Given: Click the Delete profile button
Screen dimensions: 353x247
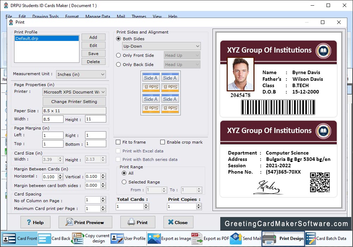Looking at the screenshot, I should pos(93,62).
